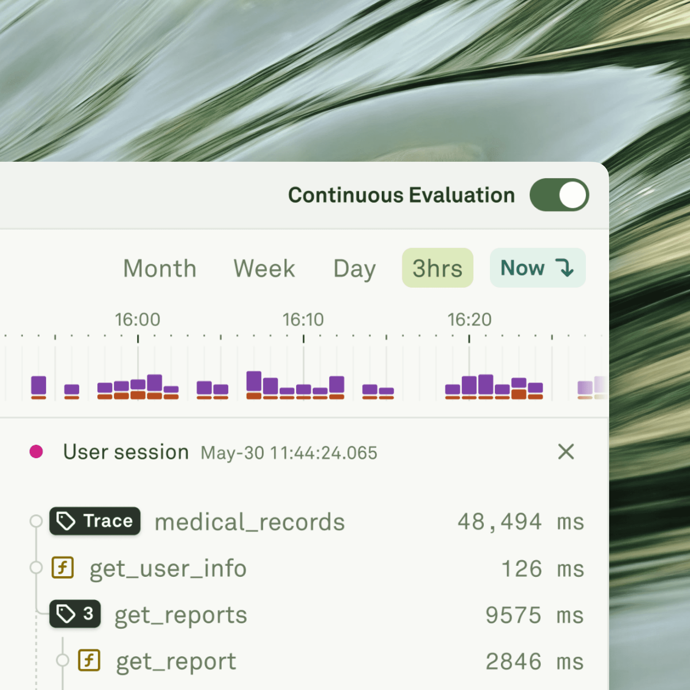Select the get_reports span row

[181, 615]
